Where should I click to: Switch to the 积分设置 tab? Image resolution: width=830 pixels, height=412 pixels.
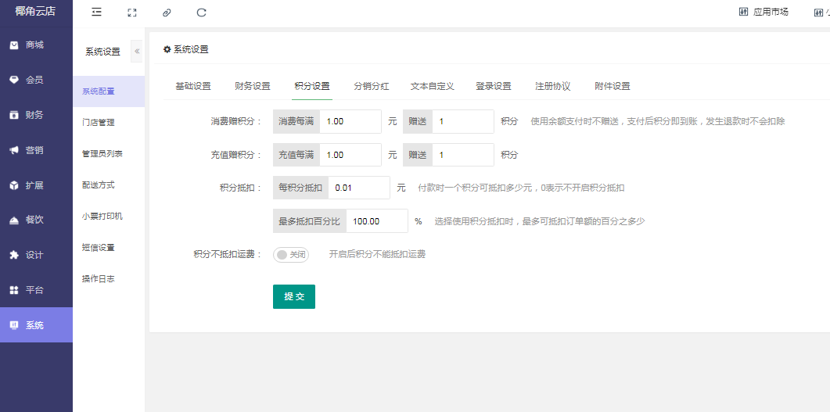(312, 86)
